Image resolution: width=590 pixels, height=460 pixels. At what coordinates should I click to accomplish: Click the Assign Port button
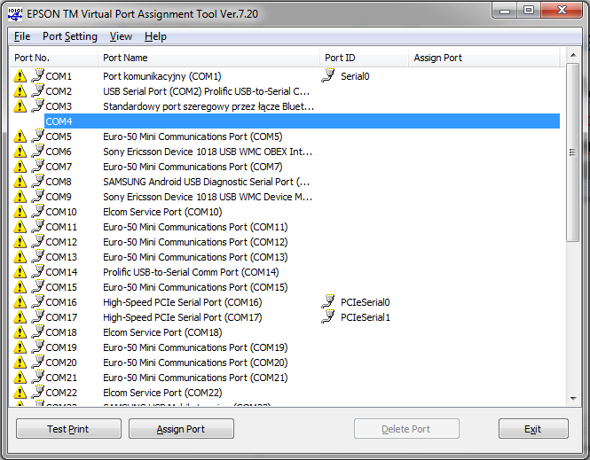tap(181, 429)
